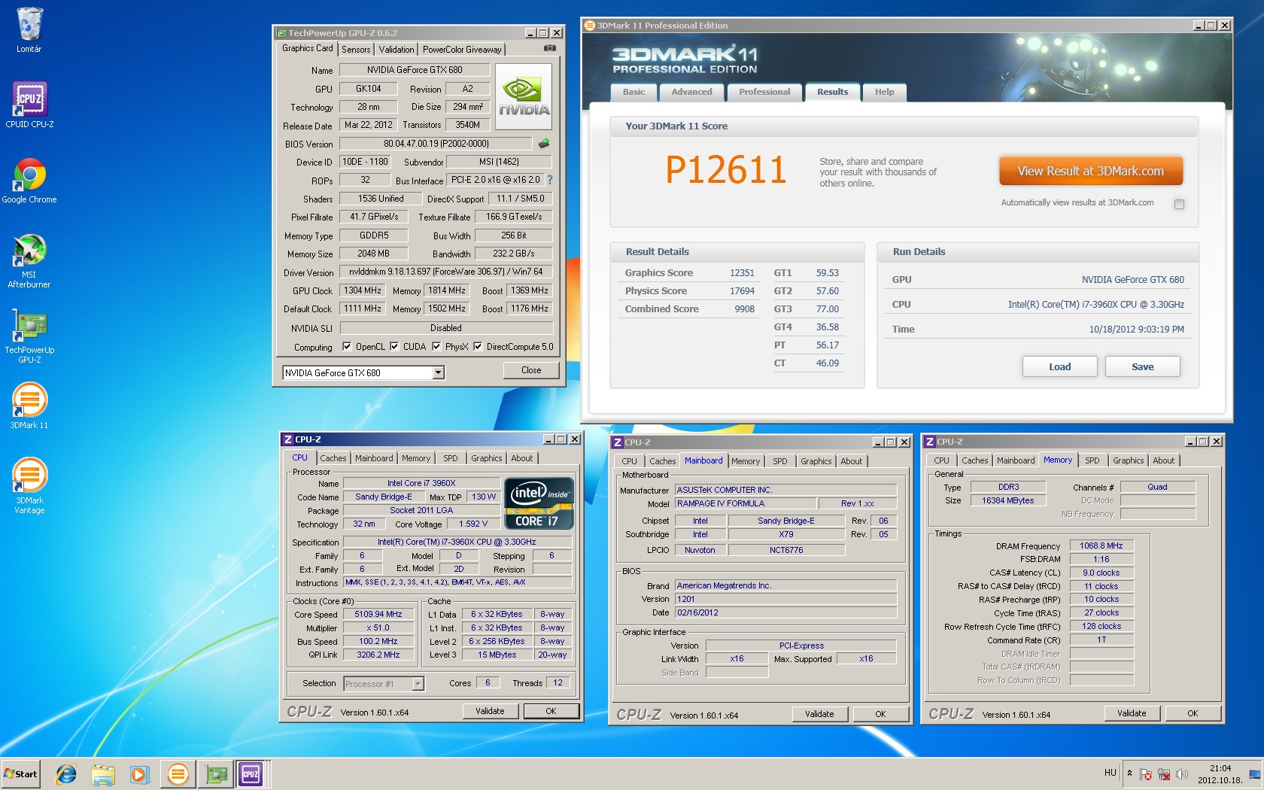This screenshot has height=790, width=1264.
Task: Click the GPU Name field NVIDIA GeForce GTX 680
Action: click(415, 70)
